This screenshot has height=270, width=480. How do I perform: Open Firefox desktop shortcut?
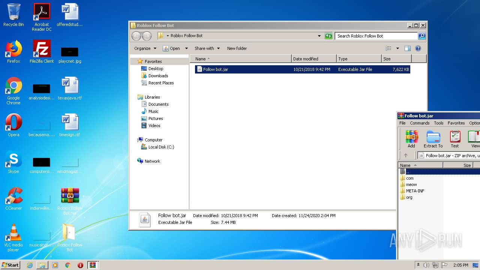(x=13, y=52)
